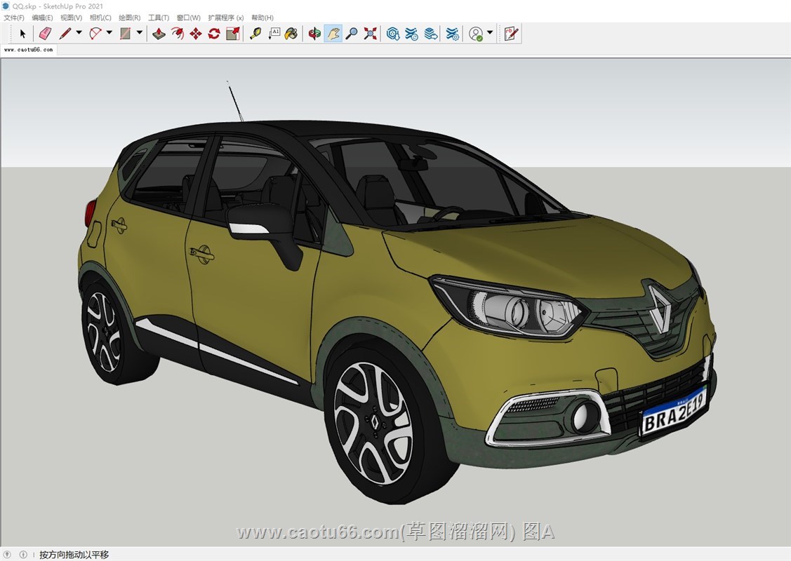Select the Offset tool

tap(177, 34)
